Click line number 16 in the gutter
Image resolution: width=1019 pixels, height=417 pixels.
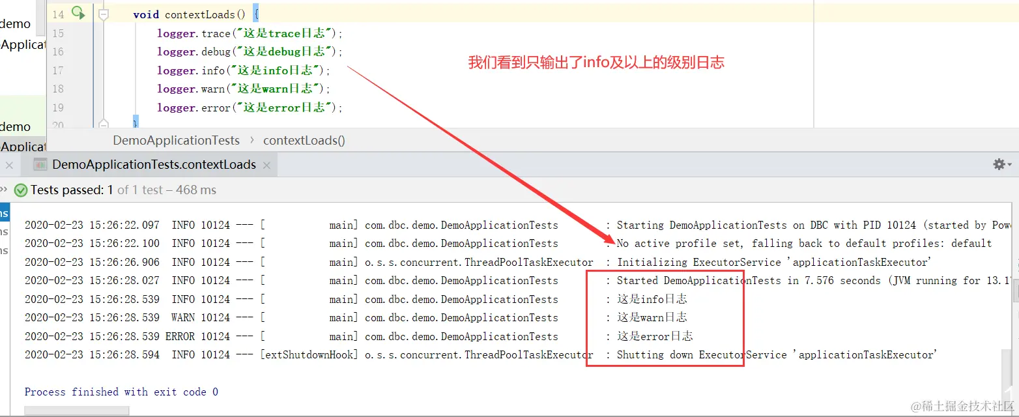(x=58, y=51)
